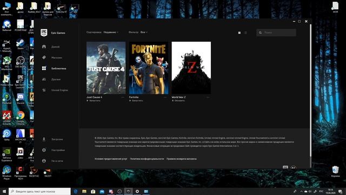The height and width of the screenshot is (195, 346).
Task: Open FACEIT AC desktop shortcut
Action: pyautogui.click(x=34, y=172)
